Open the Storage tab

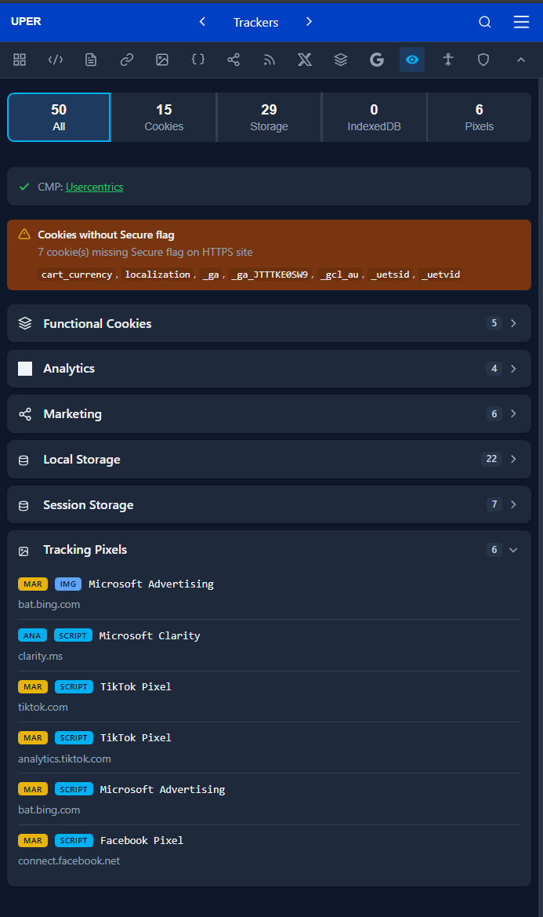click(269, 117)
